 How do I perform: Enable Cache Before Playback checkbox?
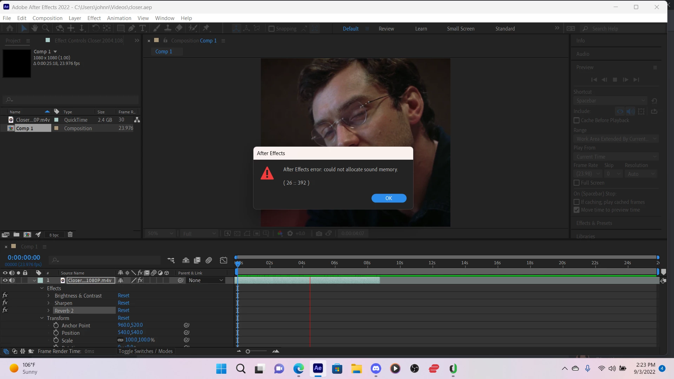576,120
